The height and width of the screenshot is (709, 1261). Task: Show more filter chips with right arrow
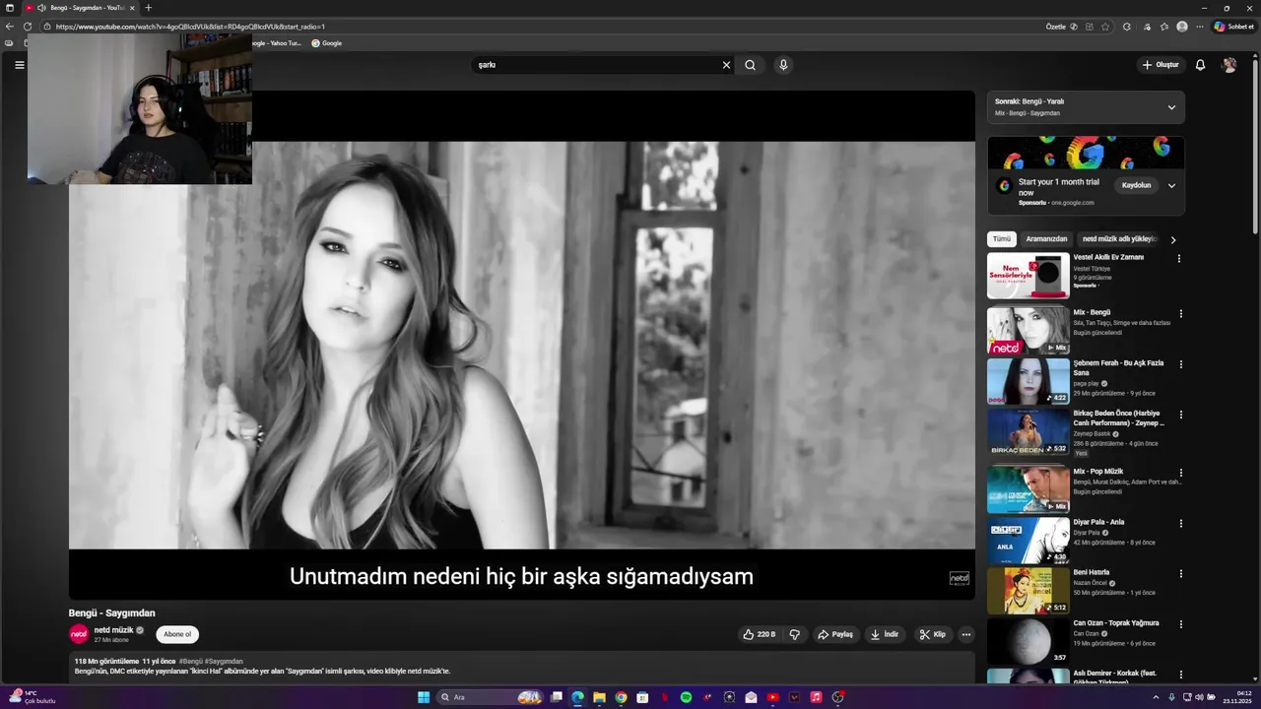1172,239
